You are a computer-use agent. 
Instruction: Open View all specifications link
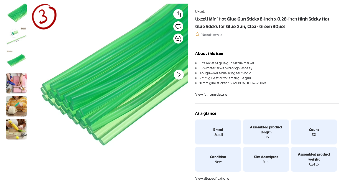pos(212,179)
